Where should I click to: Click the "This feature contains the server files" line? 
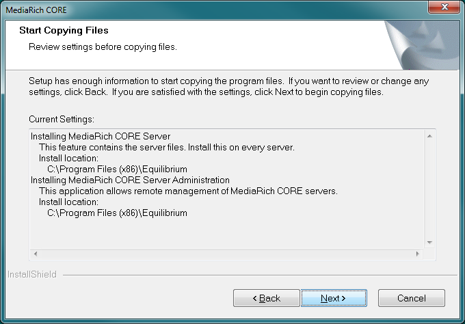click(167, 148)
